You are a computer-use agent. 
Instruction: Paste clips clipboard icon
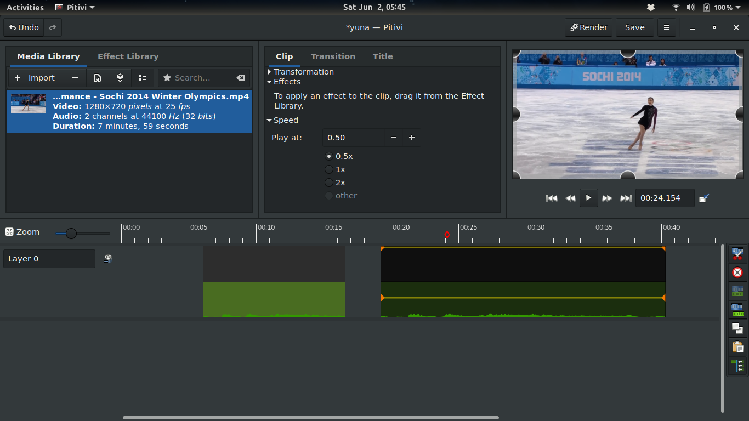click(x=737, y=347)
